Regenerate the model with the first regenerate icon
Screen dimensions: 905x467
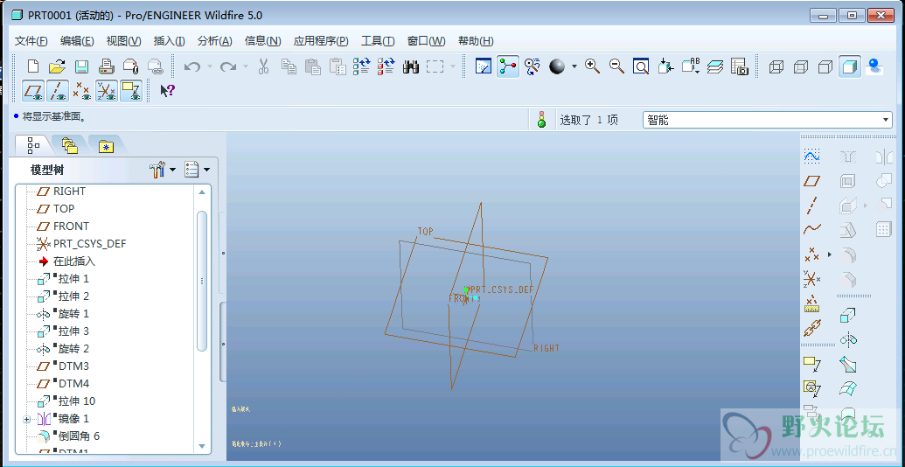[x=361, y=67]
